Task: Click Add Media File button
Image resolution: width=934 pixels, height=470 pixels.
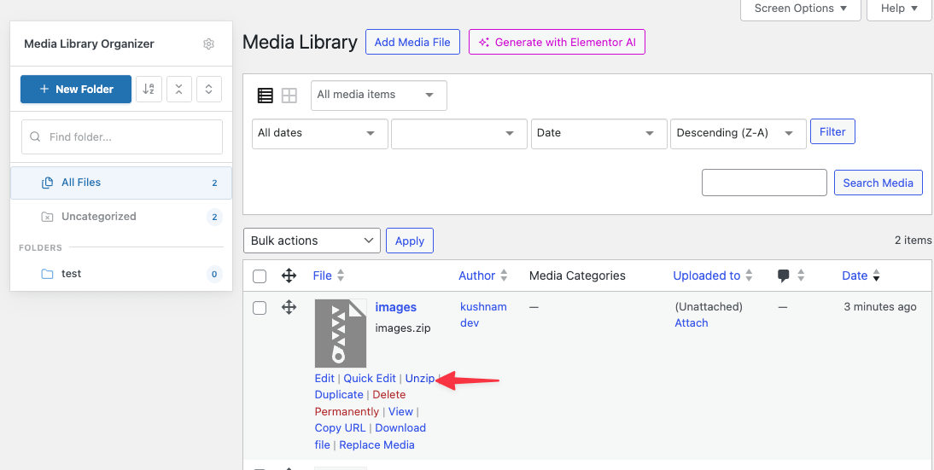Action: [412, 43]
